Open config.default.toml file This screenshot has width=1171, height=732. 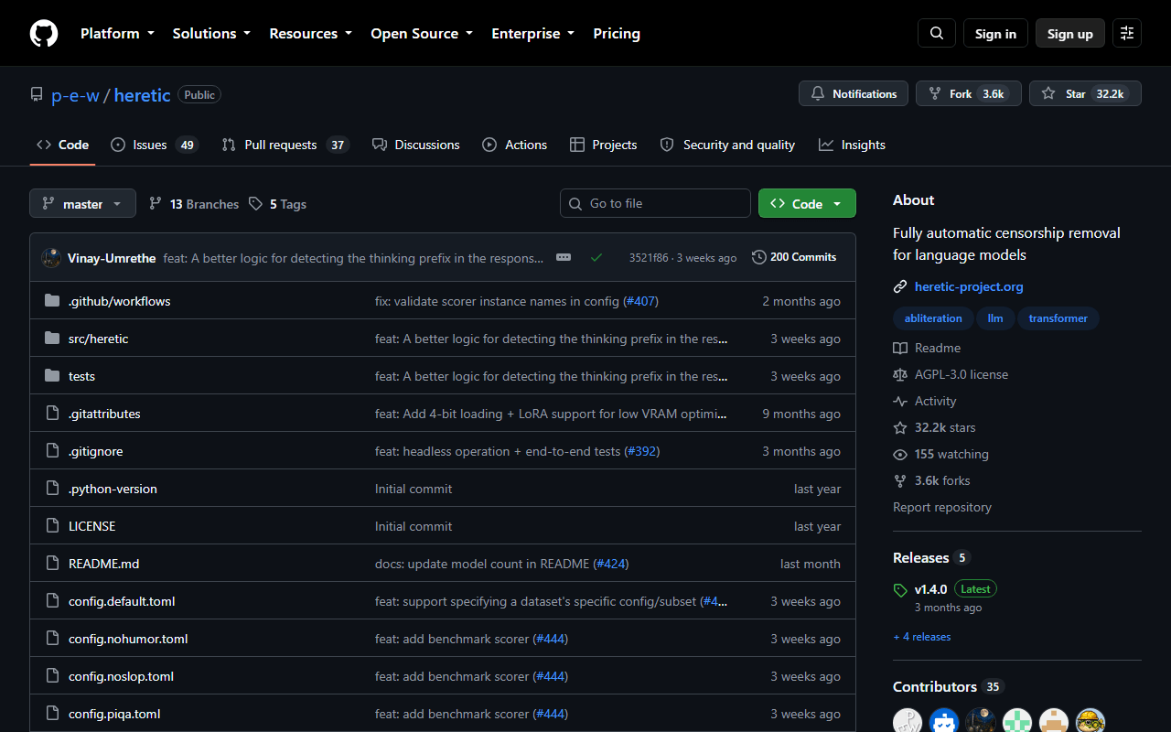tap(122, 601)
